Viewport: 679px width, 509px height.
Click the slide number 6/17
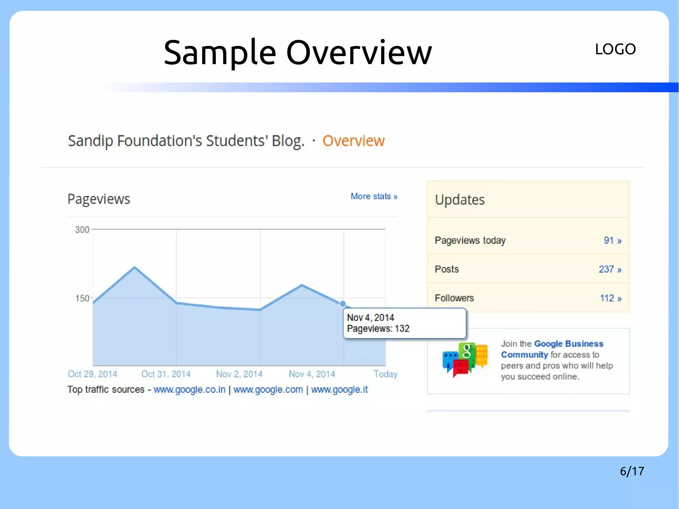[632, 471]
